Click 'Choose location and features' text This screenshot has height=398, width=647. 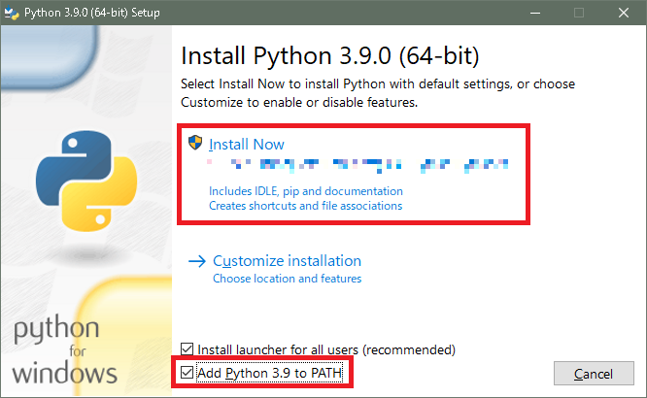[x=288, y=279]
